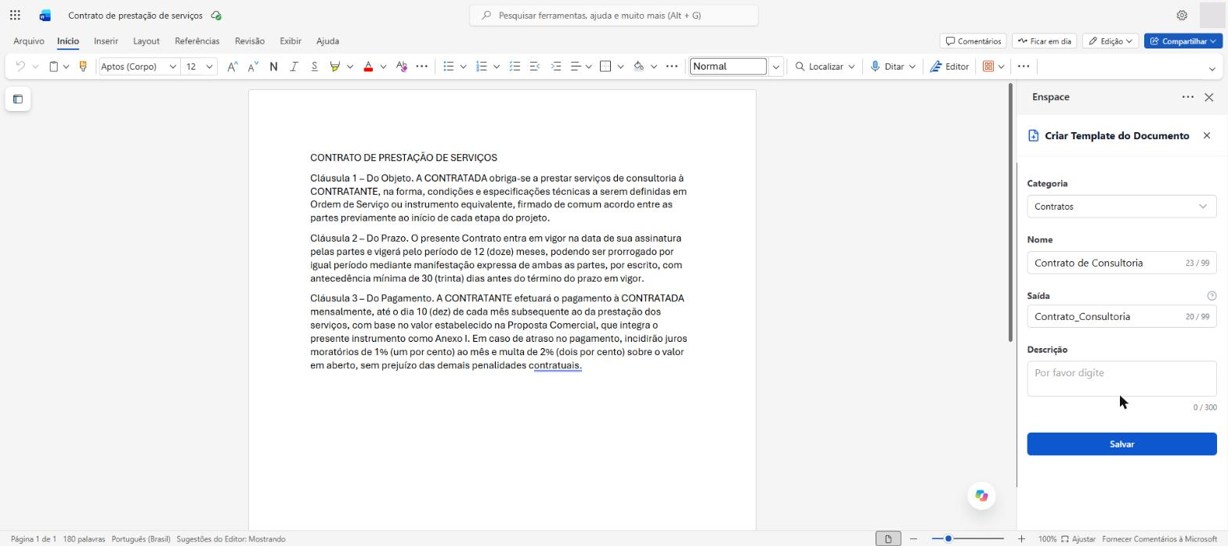Open highlight color dropdown arrow

coord(350,66)
